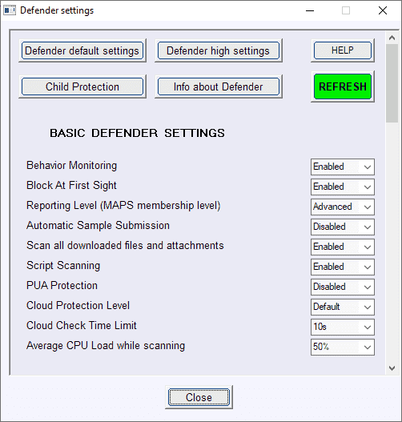Click the Block At First Sight label
This screenshot has height=422, width=402.
[71, 186]
